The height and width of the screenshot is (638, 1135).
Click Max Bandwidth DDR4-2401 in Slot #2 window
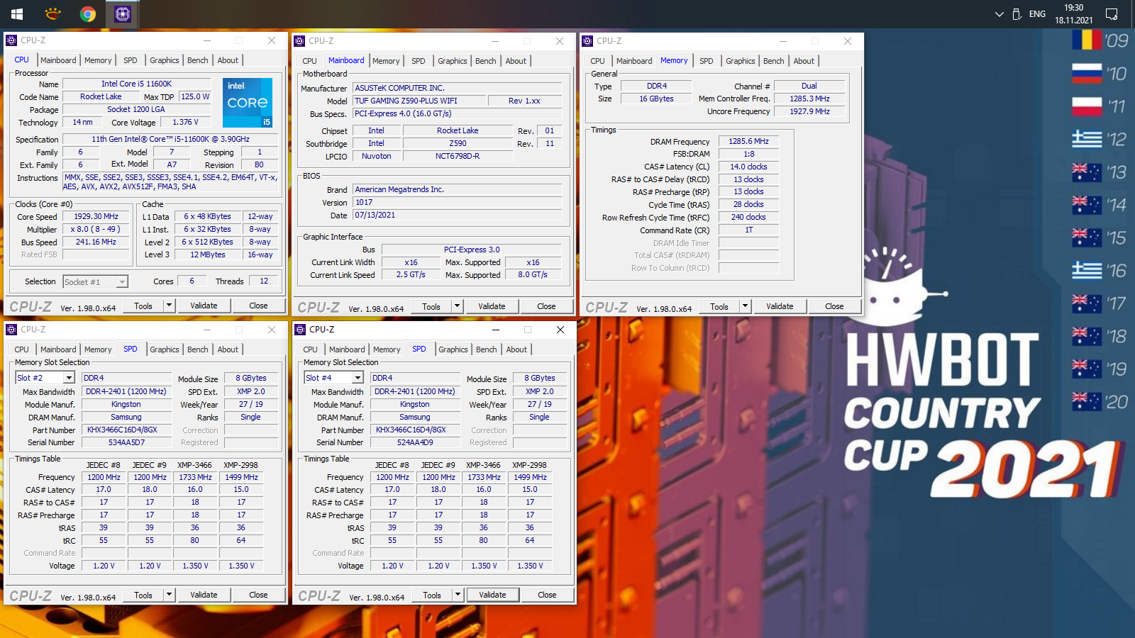coord(126,391)
